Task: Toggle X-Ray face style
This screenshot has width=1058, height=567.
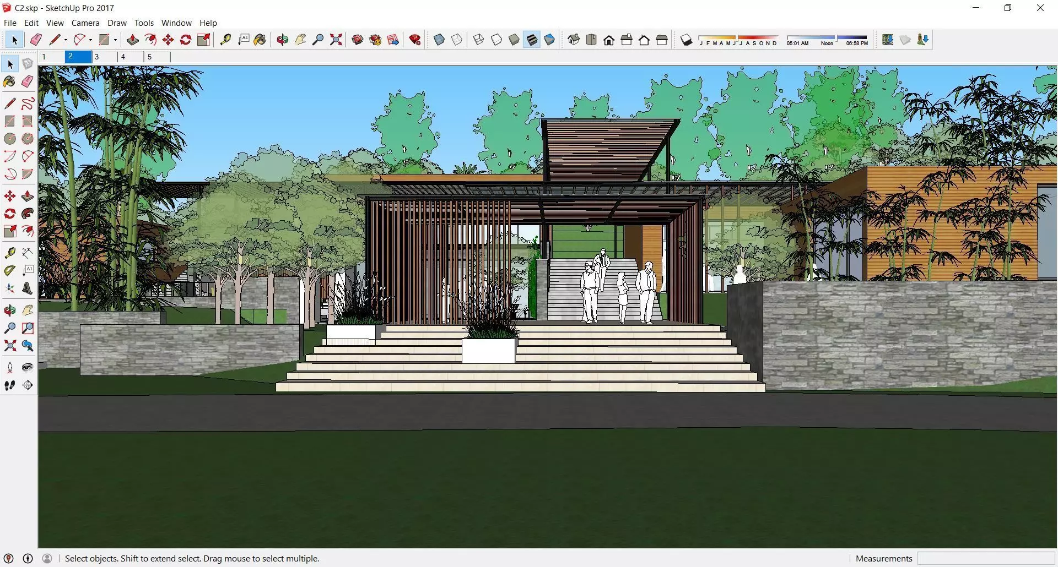Action: 439,40
